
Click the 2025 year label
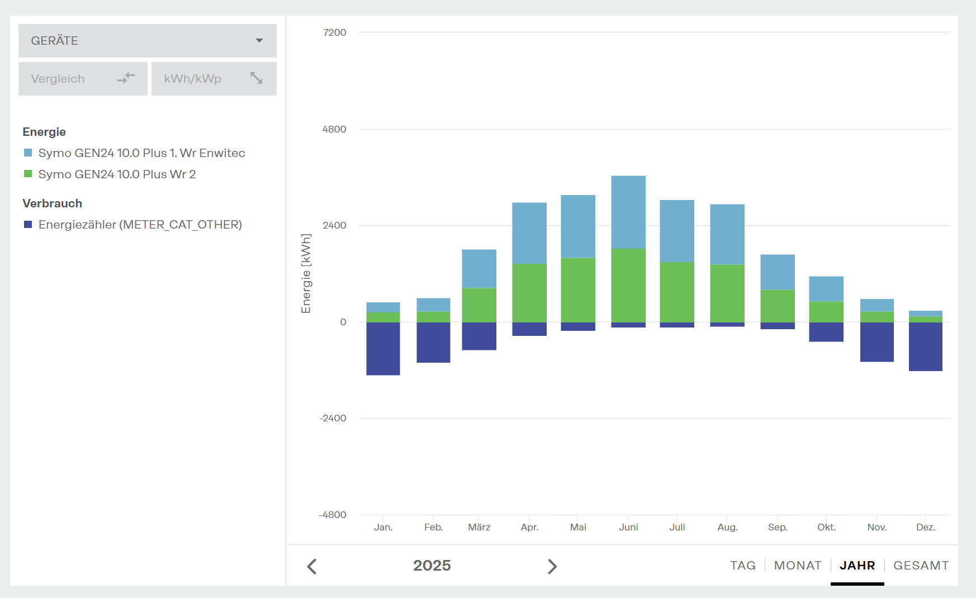[x=432, y=566]
